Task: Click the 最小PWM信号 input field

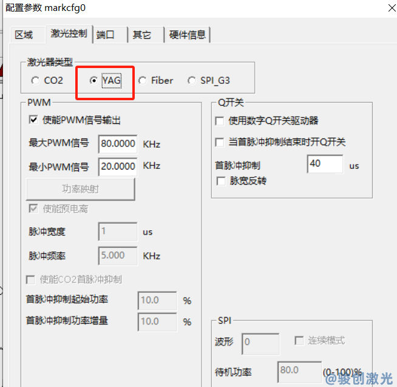Action: [x=118, y=166]
